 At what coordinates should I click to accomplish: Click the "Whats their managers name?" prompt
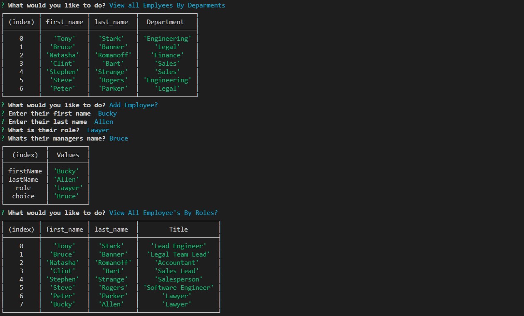(x=57, y=138)
